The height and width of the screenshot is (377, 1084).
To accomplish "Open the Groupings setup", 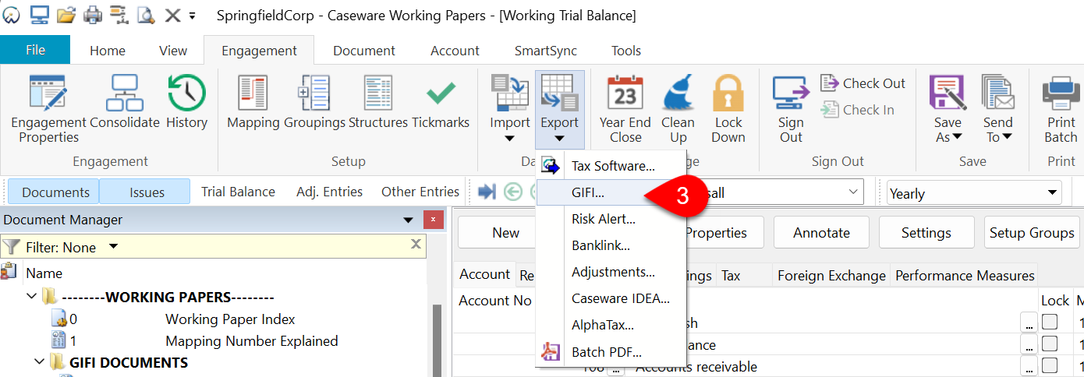I will click(314, 102).
